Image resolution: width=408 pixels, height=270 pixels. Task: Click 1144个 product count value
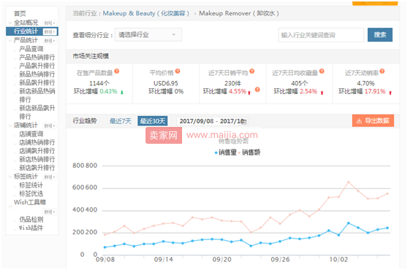pyautogui.click(x=99, y=83)
